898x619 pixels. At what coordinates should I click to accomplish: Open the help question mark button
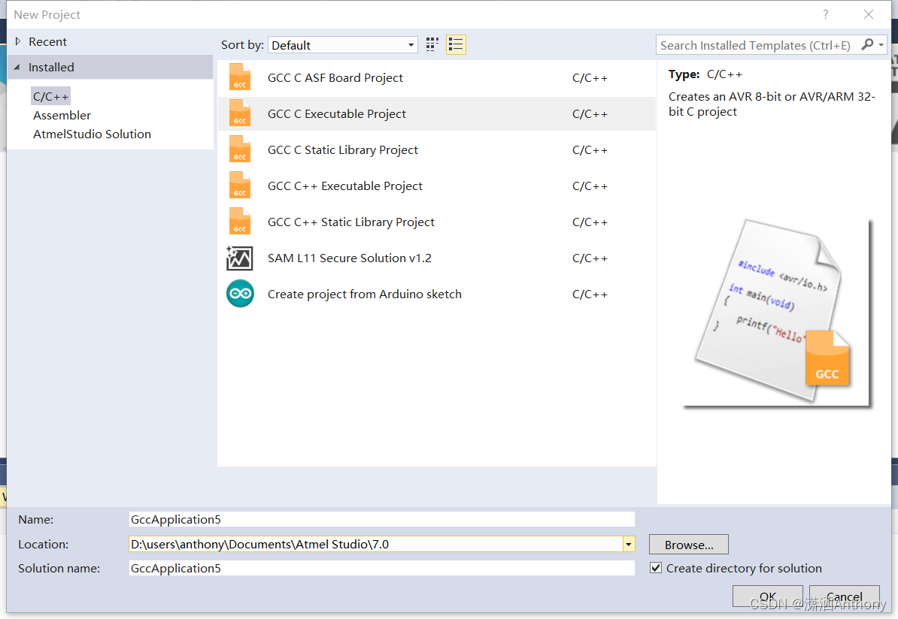click(x=825, y=14)
